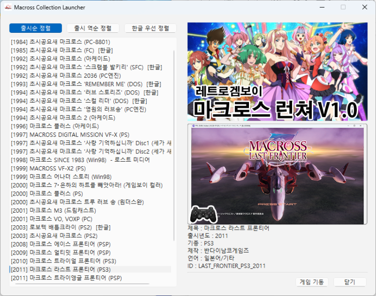Minimize the Macross Collection Launcher window

[x=319, y=8]
